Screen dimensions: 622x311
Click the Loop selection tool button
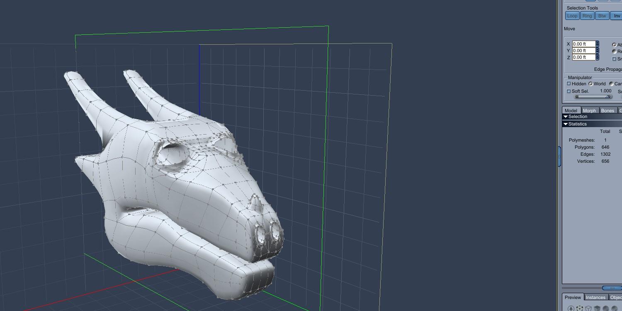(572, 16)
